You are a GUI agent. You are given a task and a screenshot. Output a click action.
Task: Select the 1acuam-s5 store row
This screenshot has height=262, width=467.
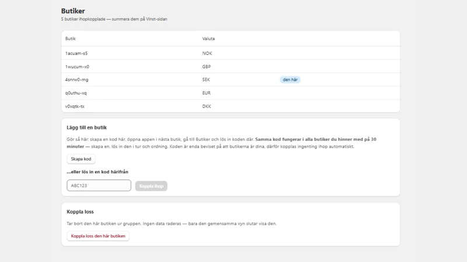[x=231, y=53]
